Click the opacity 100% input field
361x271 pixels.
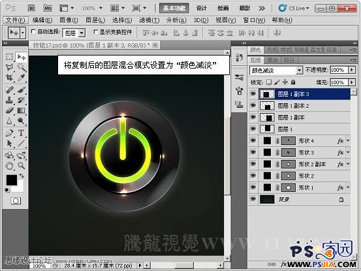click(x=339, y=69)
